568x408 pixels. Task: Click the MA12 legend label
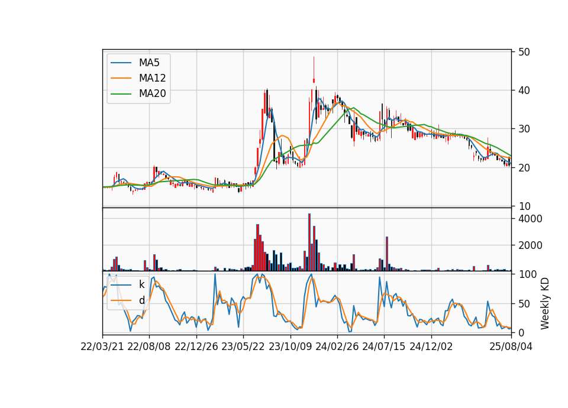[152, 78]
